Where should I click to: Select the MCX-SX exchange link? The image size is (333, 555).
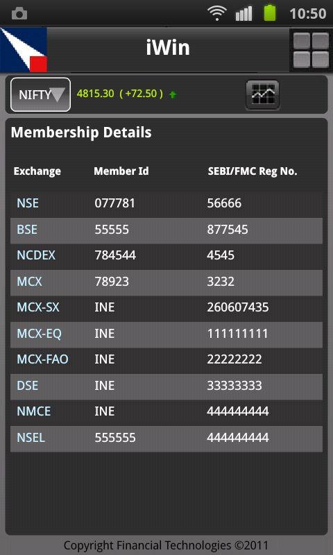coord(38,307)
